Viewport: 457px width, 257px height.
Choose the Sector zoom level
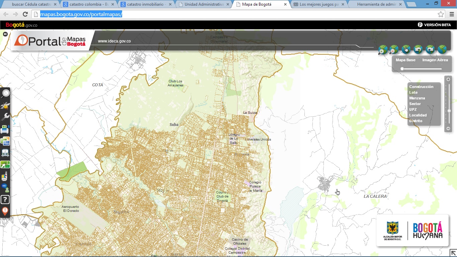(x=415, y=104)
